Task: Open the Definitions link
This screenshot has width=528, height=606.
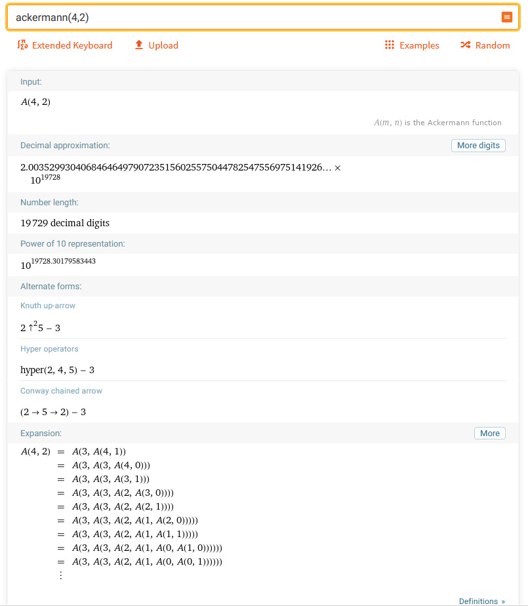Action: tap(482, 601)
